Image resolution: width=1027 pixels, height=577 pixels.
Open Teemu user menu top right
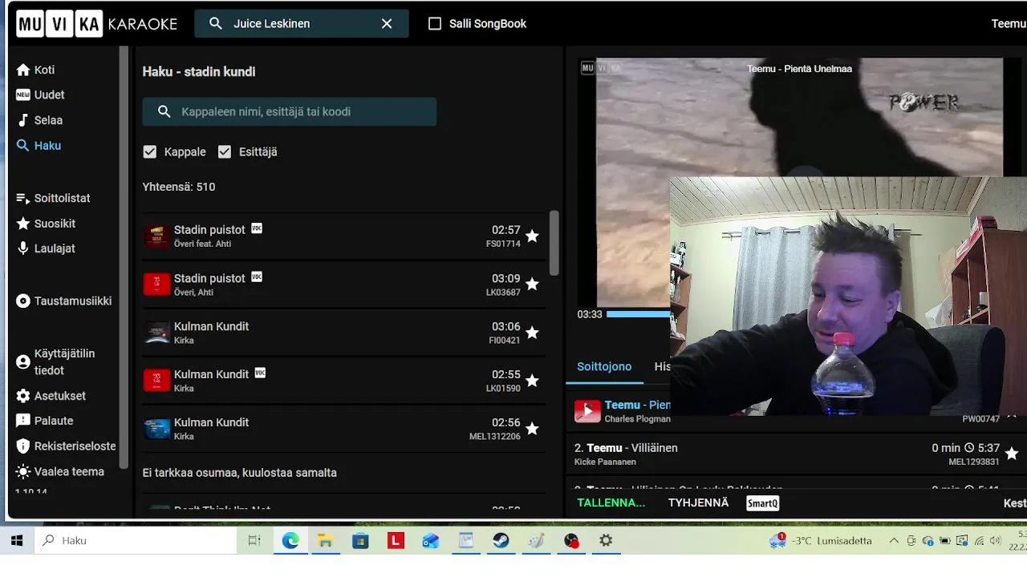(x=1009, y=24)
